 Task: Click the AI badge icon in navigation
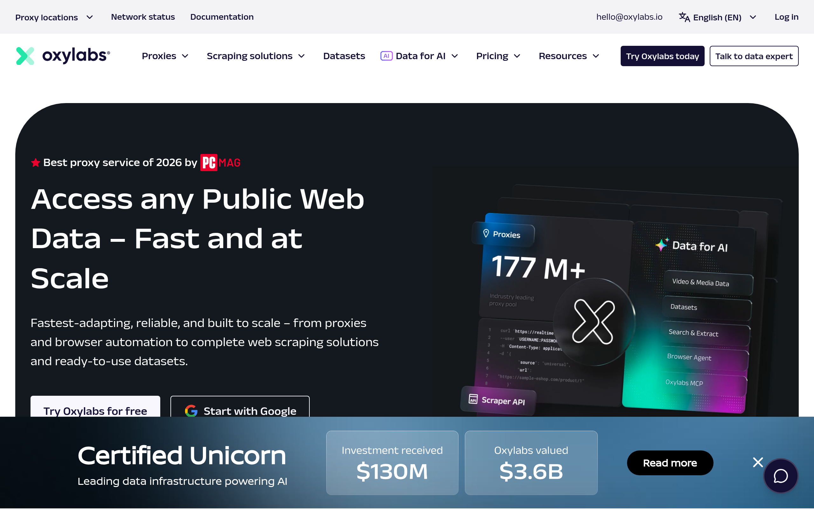[386, 56]
